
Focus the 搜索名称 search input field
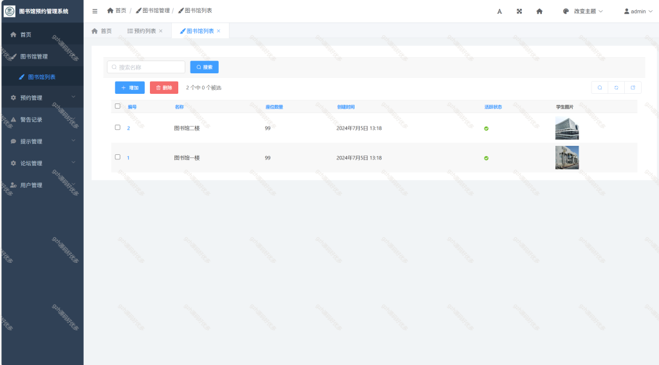tap(146, 67)
